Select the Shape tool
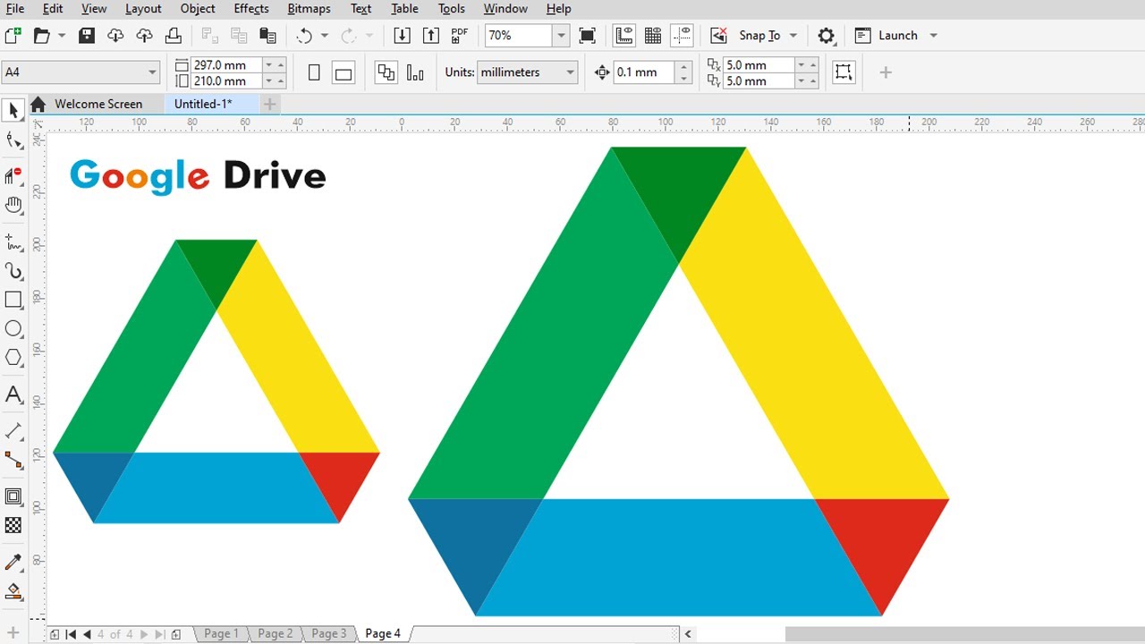The height and width of the screenshot is (644, 1145). pyautogui.click(x=13, y=140)
